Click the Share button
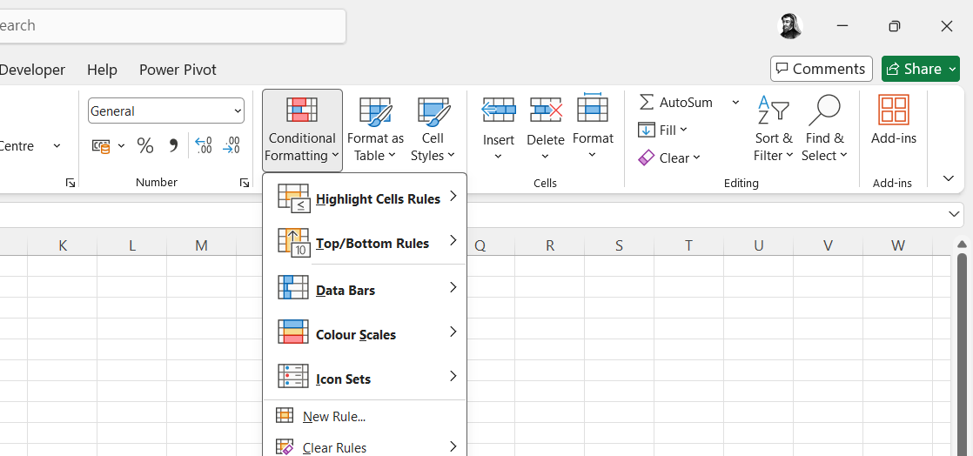973x456 pixels. click(913, 69)
